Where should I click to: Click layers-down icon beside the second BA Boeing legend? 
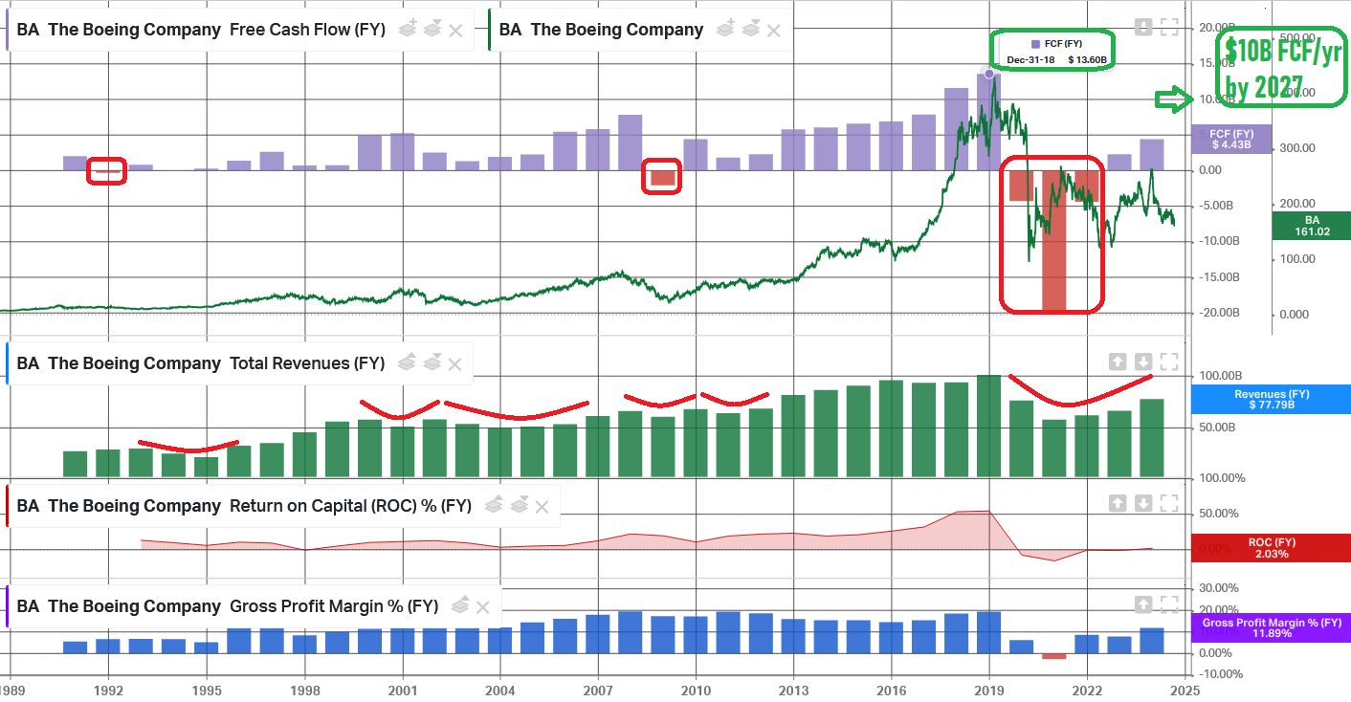pyautogui.click(x=749, y=29)
